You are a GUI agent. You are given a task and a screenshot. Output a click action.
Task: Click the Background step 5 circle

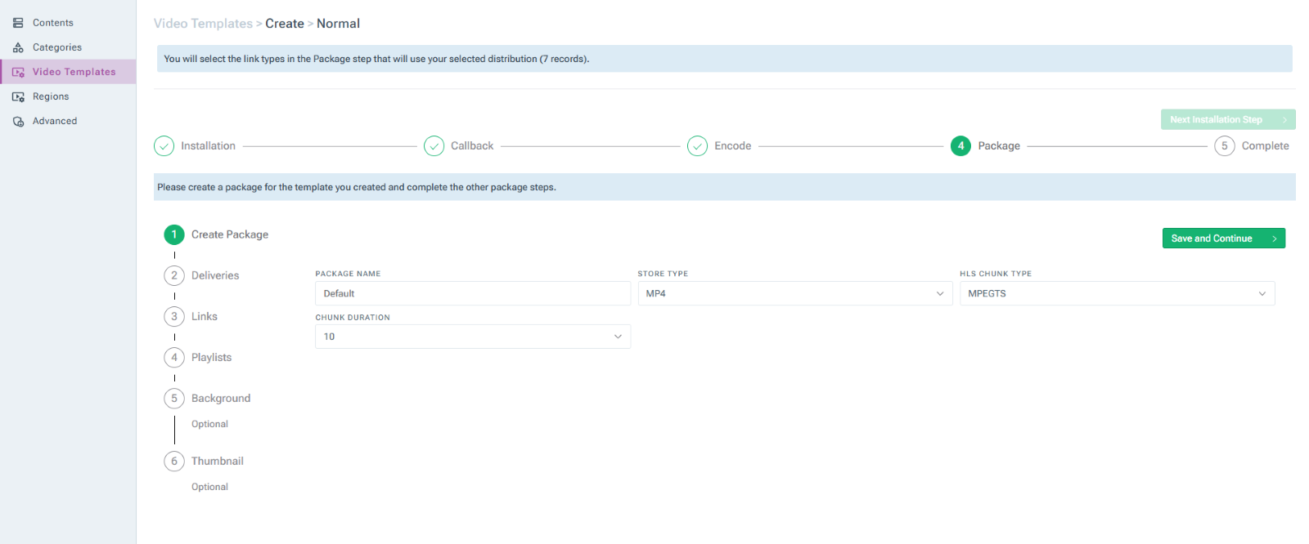174,398
